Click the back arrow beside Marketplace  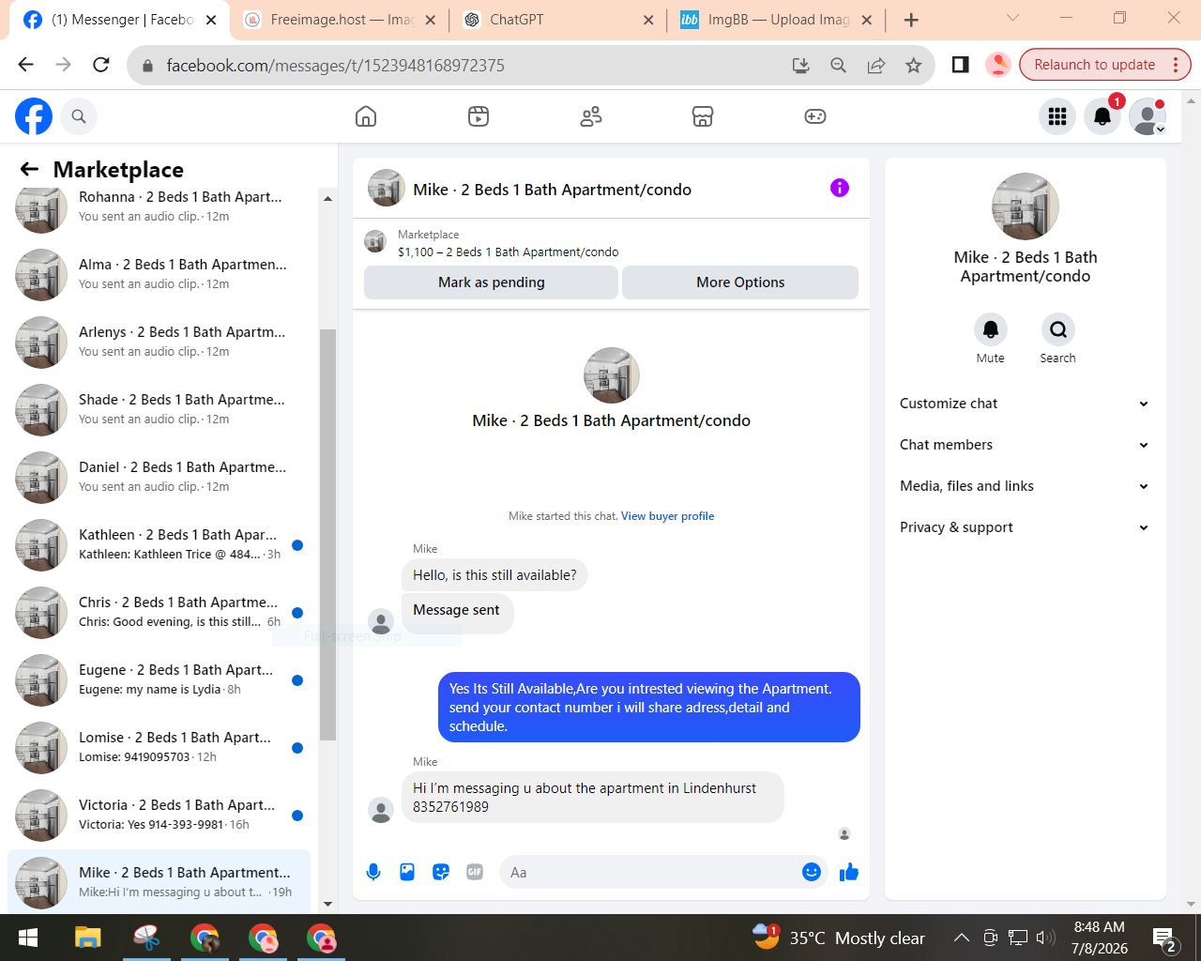click(30, 169)
